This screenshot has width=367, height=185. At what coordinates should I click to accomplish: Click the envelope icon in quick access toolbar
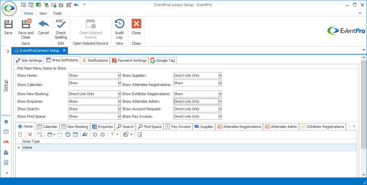54,5
